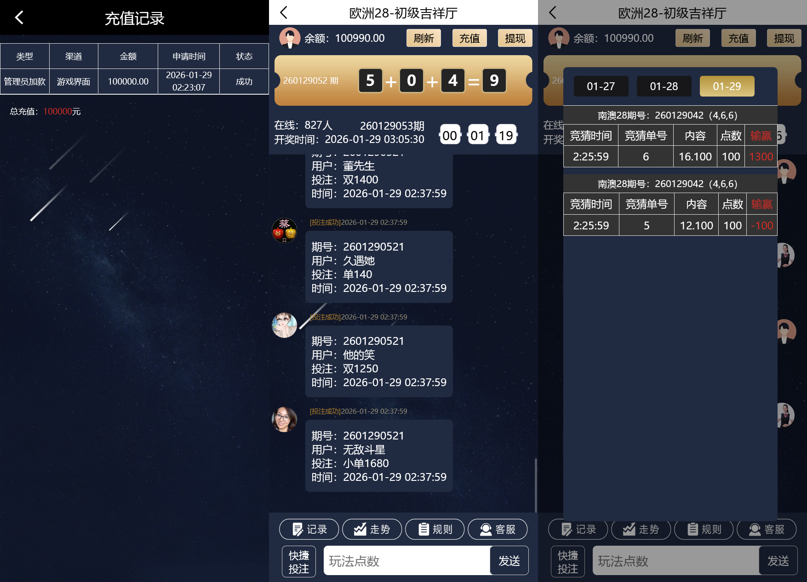Open 客服 support in the right panel
The width and height of the screenshot is (807, 582).
767,529
